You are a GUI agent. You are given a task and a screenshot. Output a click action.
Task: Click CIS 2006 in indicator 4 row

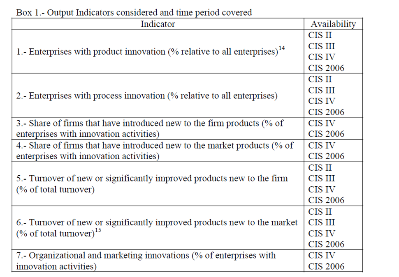coord(326,156)
